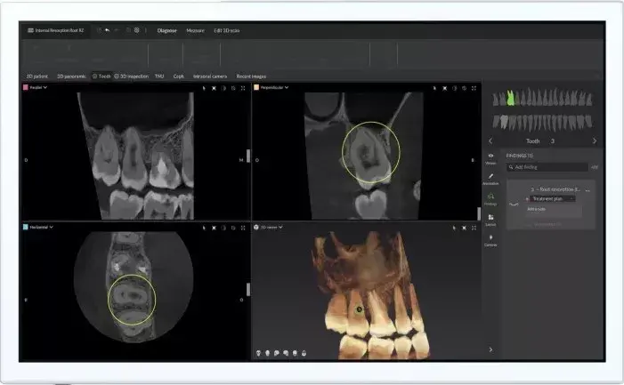Image resolution: width=624 pixels, height=385 pixels.
Task: Click first skull orientation icon in 3D render
Action: click(x=258, y=353)
